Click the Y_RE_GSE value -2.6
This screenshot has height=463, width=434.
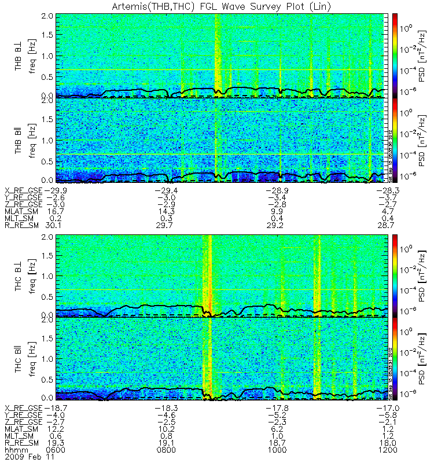pos(56,197)
